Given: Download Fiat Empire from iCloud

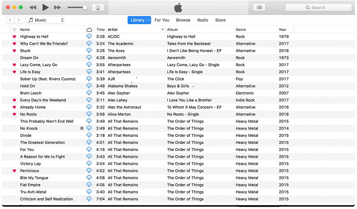Looking at the screenshot, I should pos(89,184).
